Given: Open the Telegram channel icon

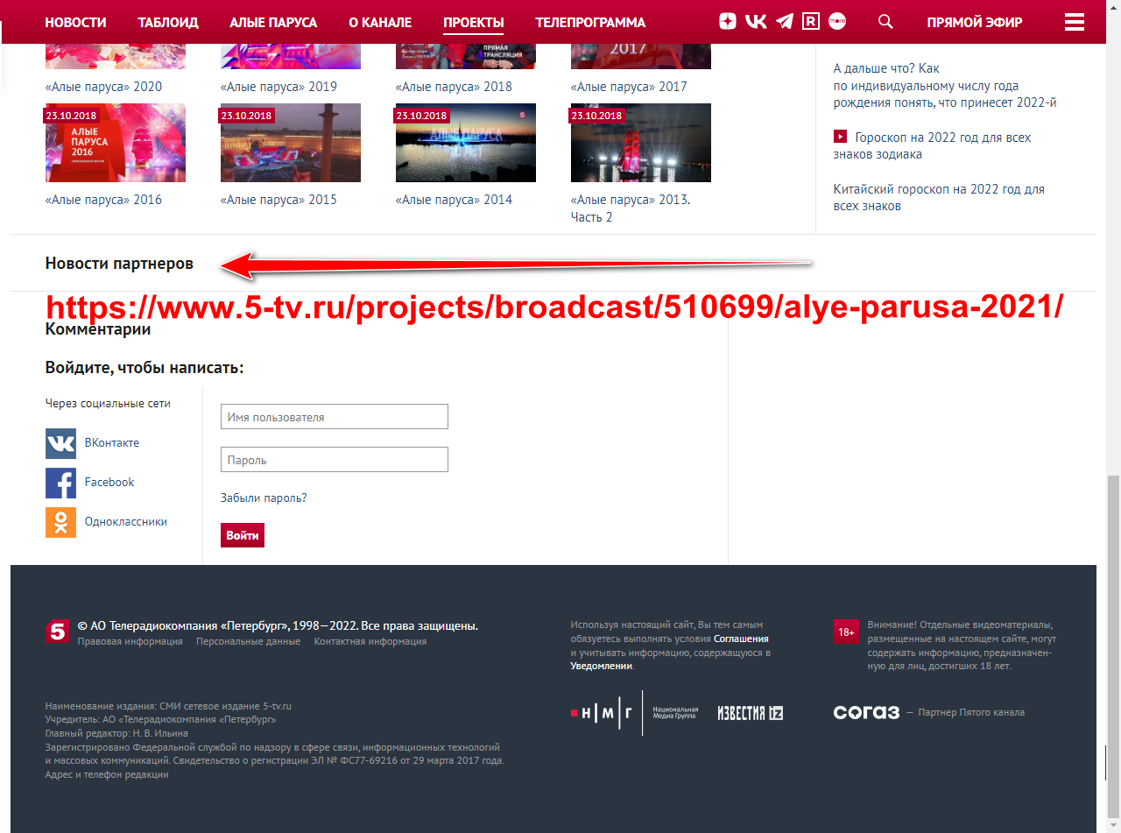Looking at the screenshot, I should pos(783,20).
